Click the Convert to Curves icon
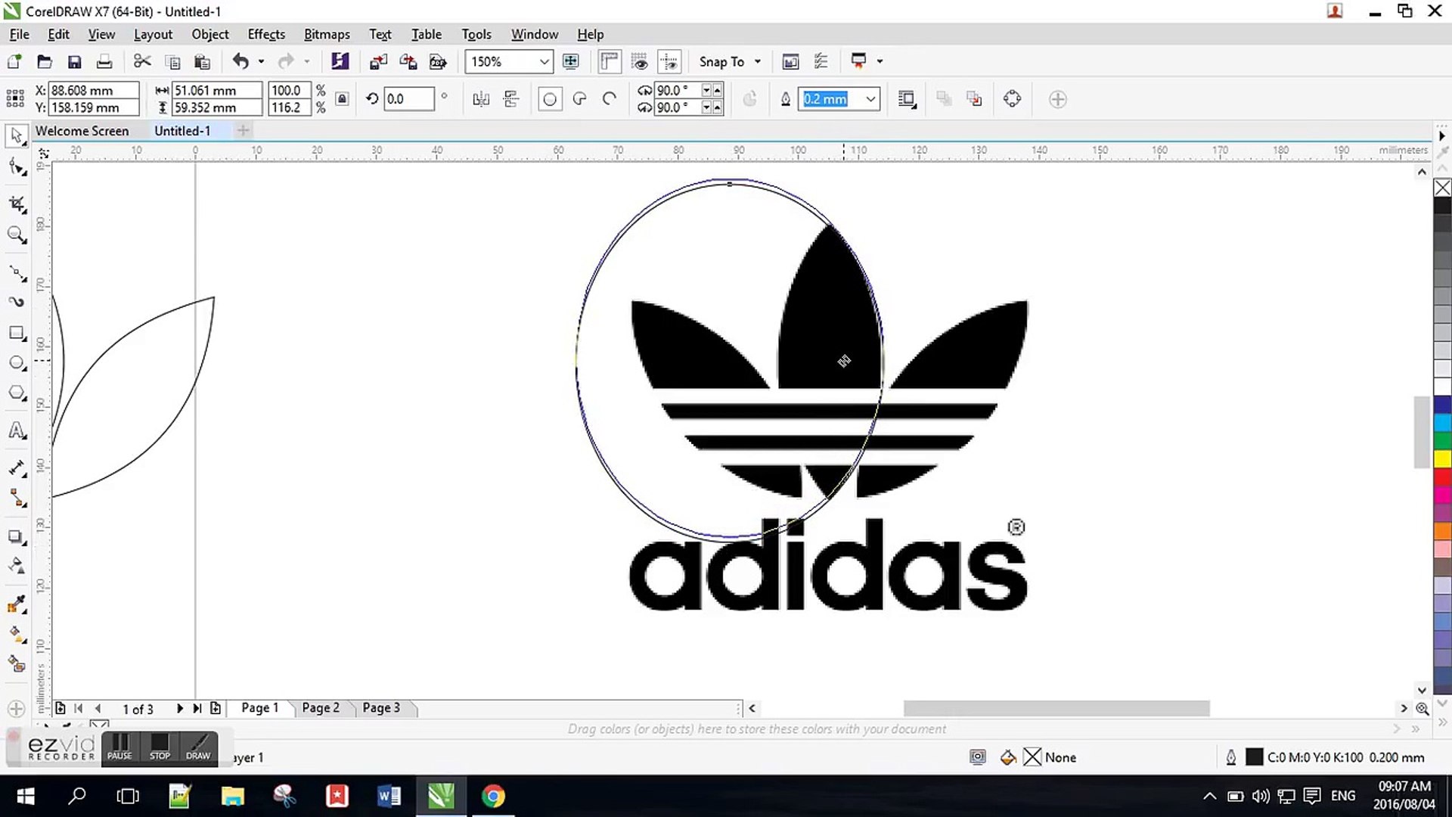This screenshot has height=817, width=1452. click(x=1012, y=99)
